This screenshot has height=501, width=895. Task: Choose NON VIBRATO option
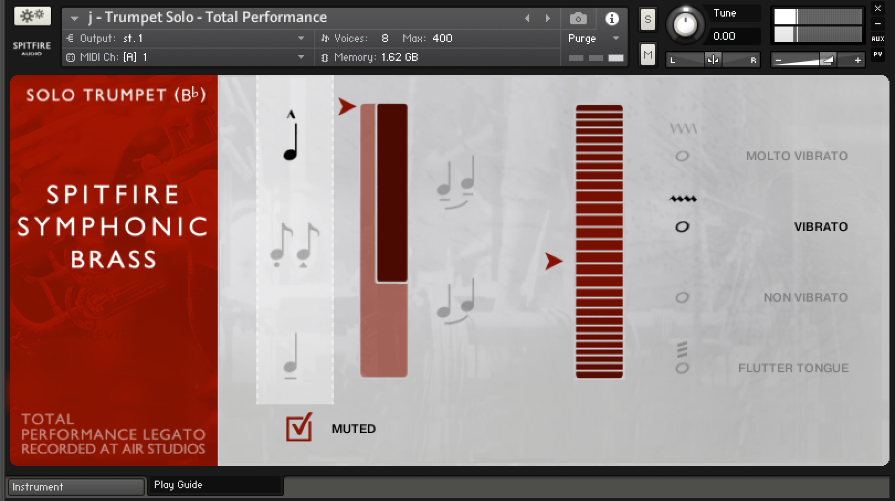click(x=805, y=297)
